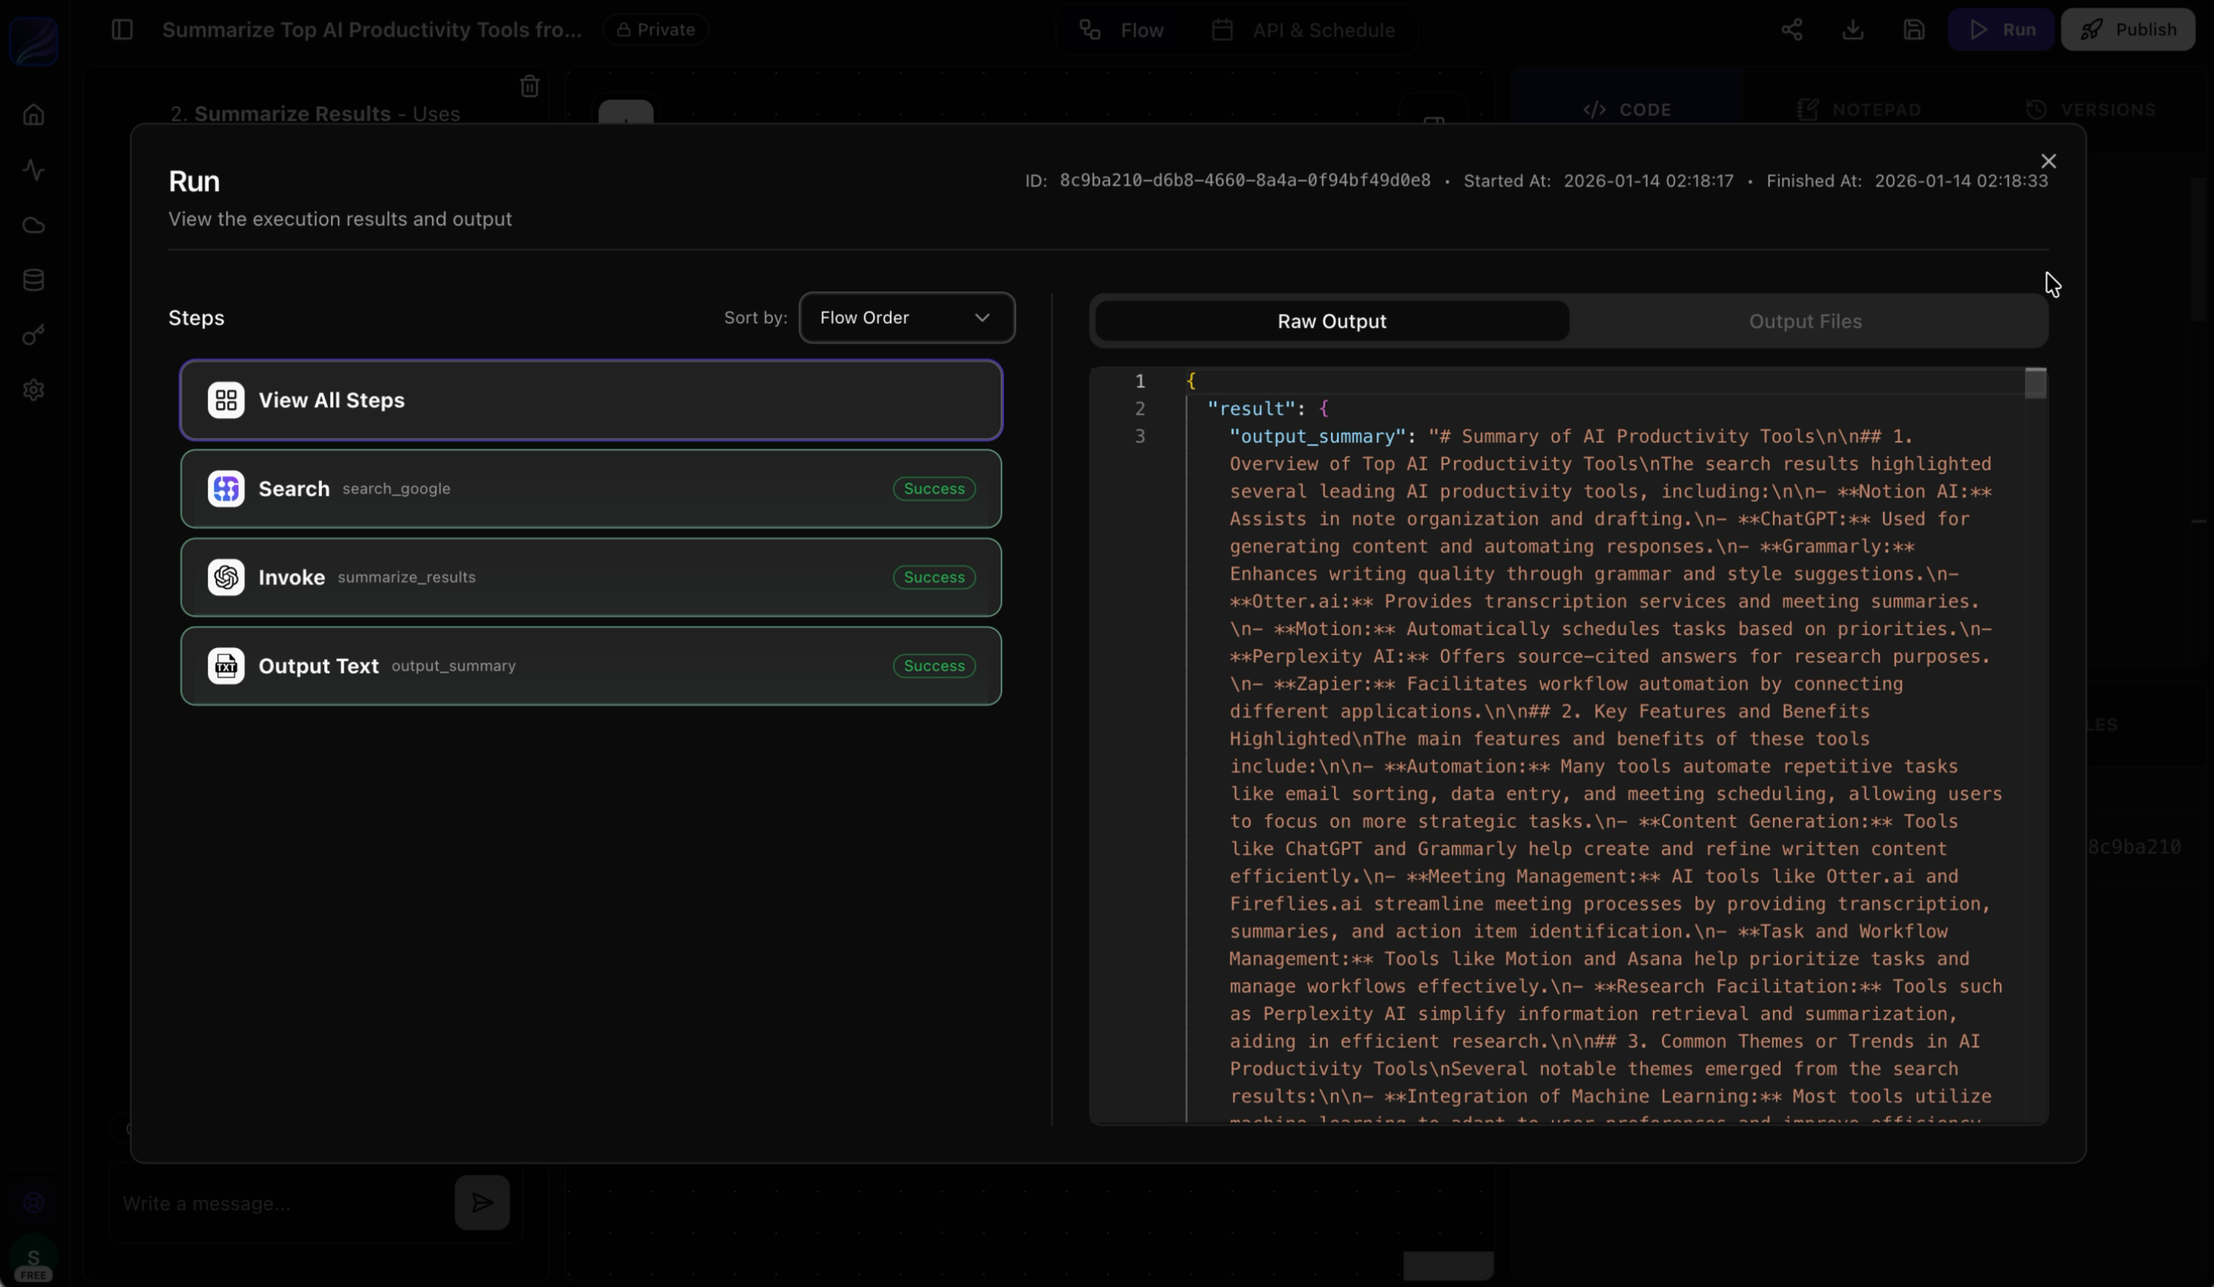The height and width of the screenshot is (1287, 2214).
Task: Click the Write a message input field
Action: coord(281,1203)
